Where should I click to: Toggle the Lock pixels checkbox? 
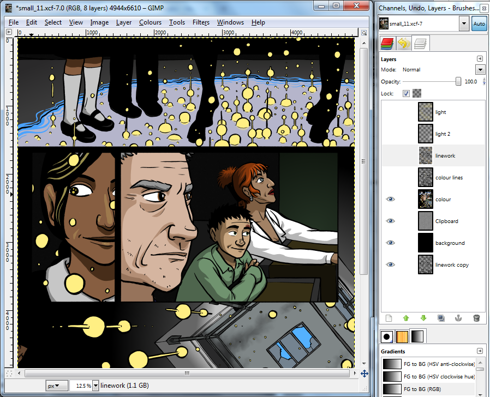coord(406,93)
